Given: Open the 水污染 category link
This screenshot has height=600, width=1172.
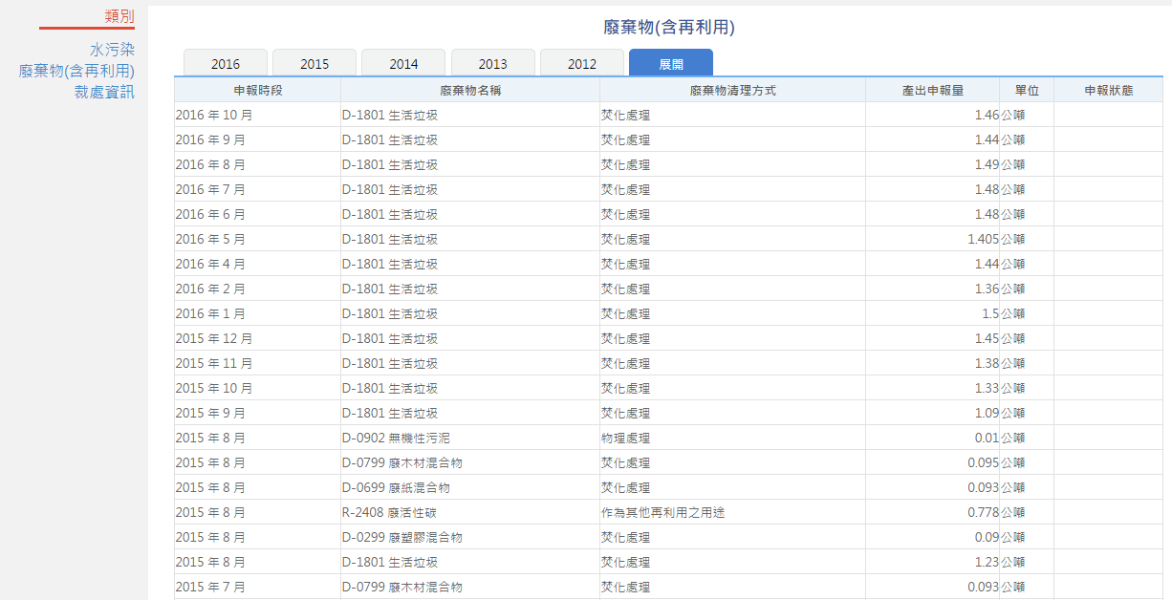Looking at the screenshot, I should pyautogui.click(x=112, y=49).
